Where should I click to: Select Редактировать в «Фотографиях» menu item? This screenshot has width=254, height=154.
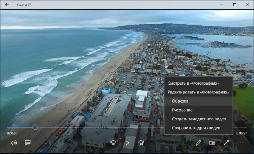tap(199, 92)
